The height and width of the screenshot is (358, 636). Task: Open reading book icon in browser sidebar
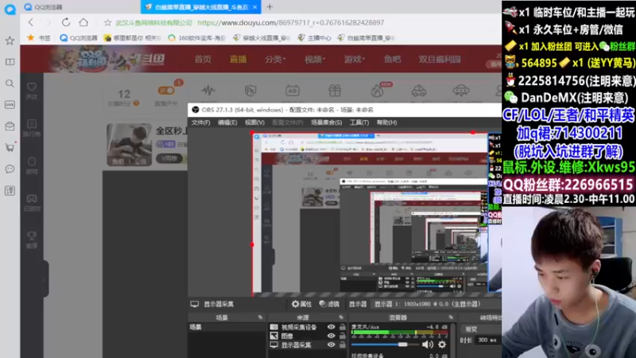click(10, 62)
